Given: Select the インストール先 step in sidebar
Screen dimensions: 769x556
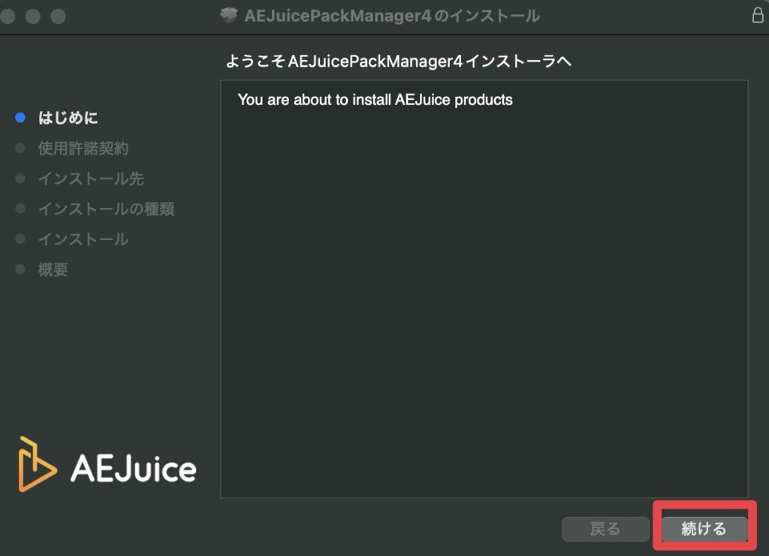Looking at the screenshot, I should pos(91,179).
